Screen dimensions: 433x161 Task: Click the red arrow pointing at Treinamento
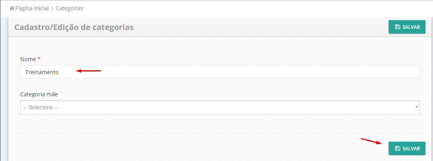tap(89, 71)
